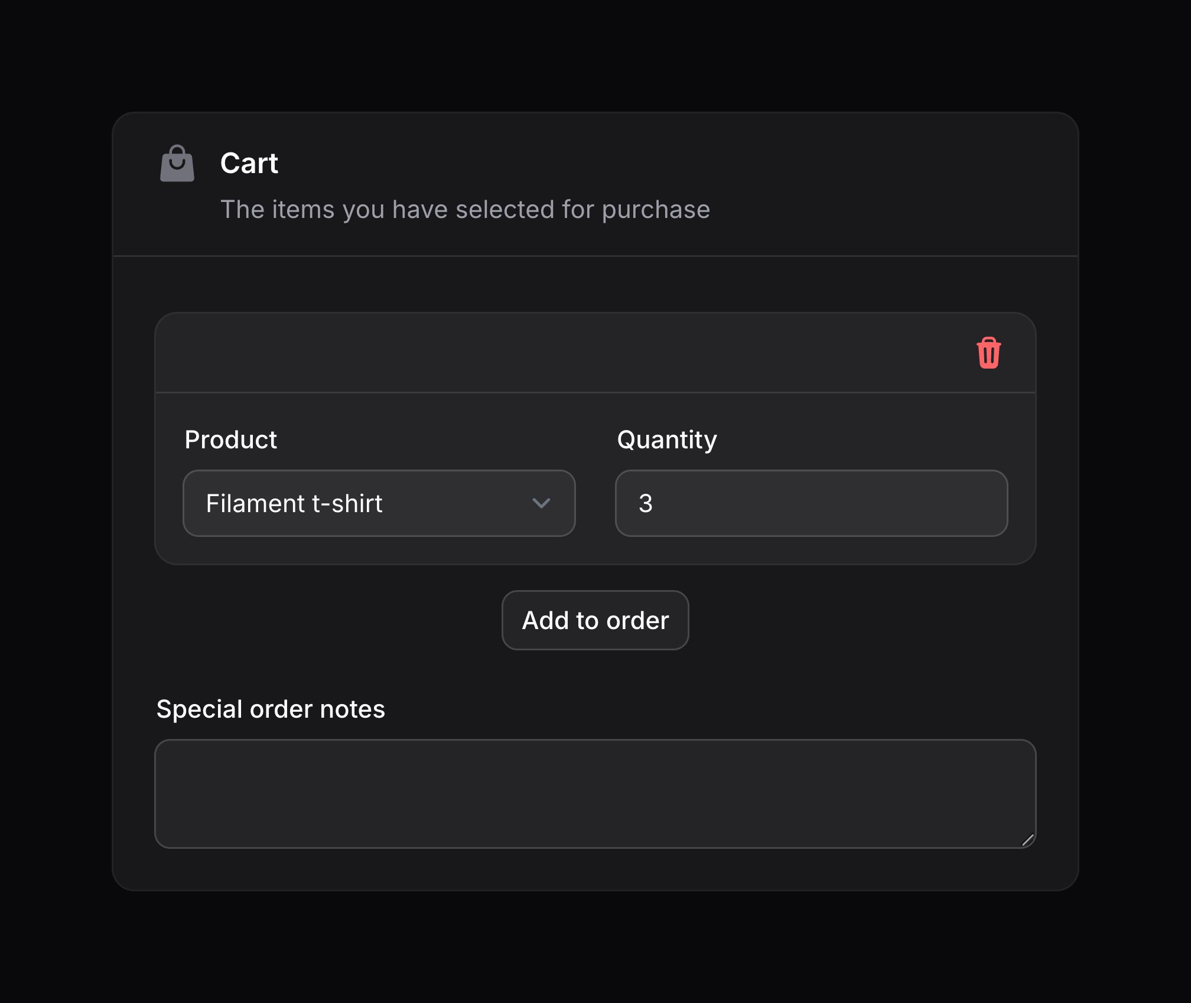Open the Product dropdown showing Filament t-shirt

tap(379, 503)
